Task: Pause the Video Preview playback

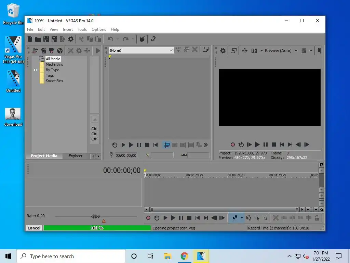Action: tap(265, 145)
